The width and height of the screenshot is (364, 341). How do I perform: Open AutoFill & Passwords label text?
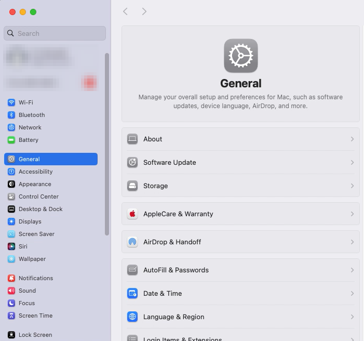(x=176, y=270)
